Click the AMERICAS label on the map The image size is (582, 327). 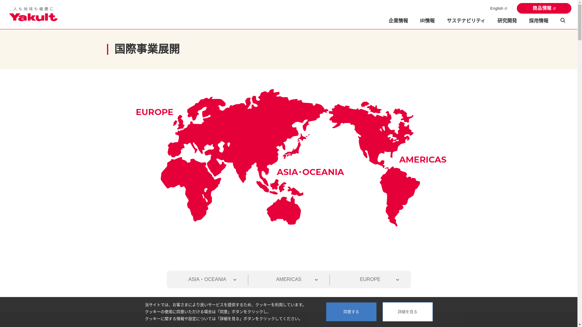pos(423,160)
